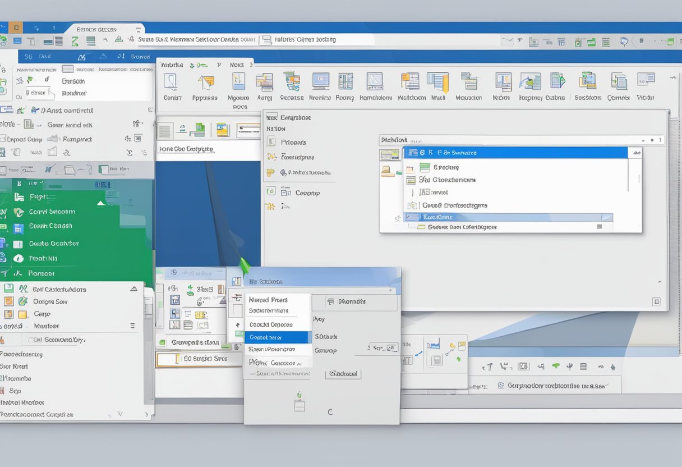Toggle the small checkbox in Sudars list row
682x467 pixels.
[x=599, y=227]
